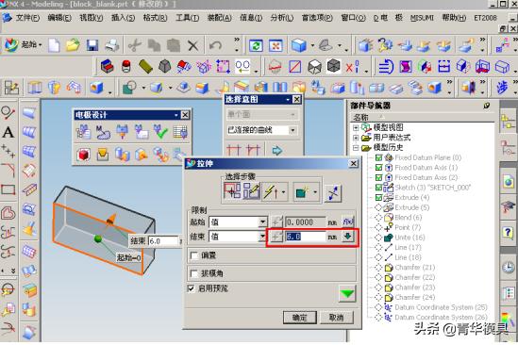Click the Undo arrow icon
518x345 pixels.
[215, 45]
